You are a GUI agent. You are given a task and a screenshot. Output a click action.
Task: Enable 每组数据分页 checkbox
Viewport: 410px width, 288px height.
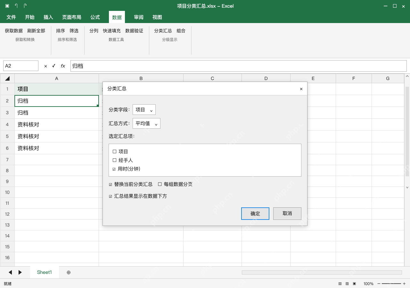point(160,184)
